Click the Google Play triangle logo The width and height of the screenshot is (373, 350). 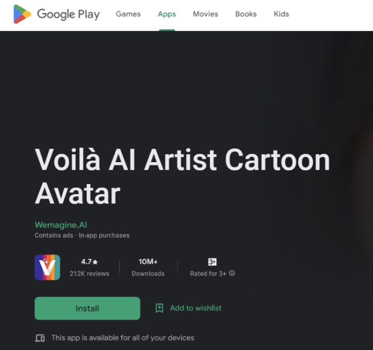(x=22, y=14)
